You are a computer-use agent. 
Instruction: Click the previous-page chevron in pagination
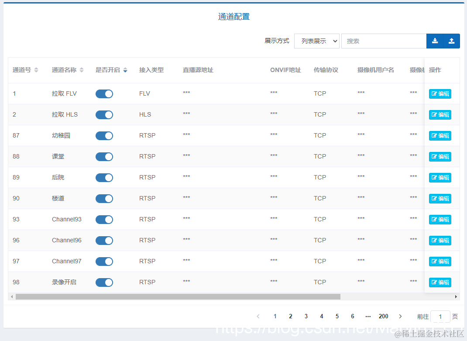point(258,316)
